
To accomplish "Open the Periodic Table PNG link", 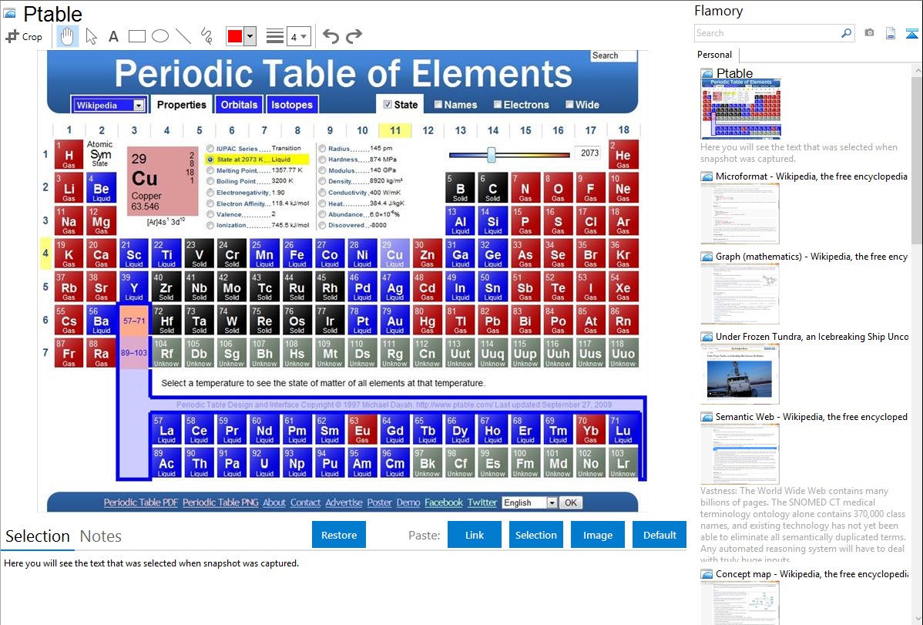I will 220,502.
